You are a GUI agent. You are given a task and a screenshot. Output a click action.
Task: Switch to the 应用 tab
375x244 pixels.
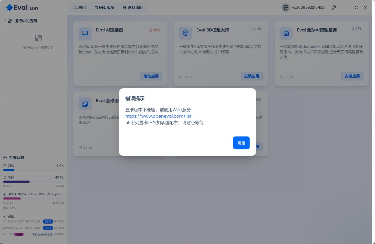(x=80, y=8)
